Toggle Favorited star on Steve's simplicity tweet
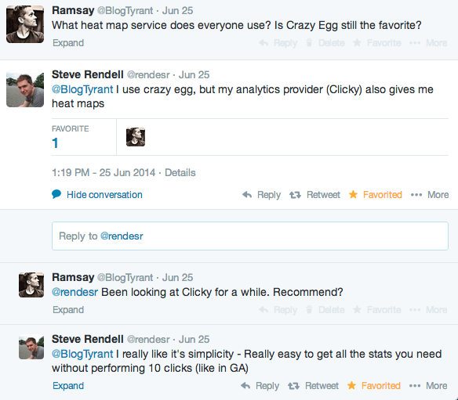Viewport: 458px width, 400px height. [351, 385]
